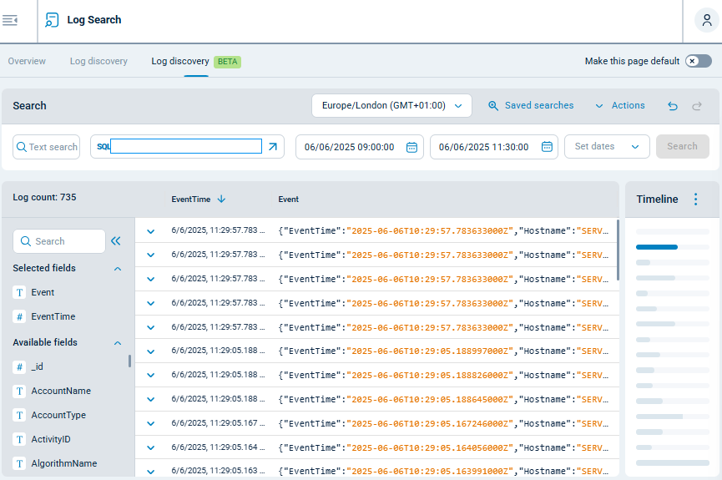Open Saved searches
The width and height of the screenshot is (722, 480).
(531, 106)
